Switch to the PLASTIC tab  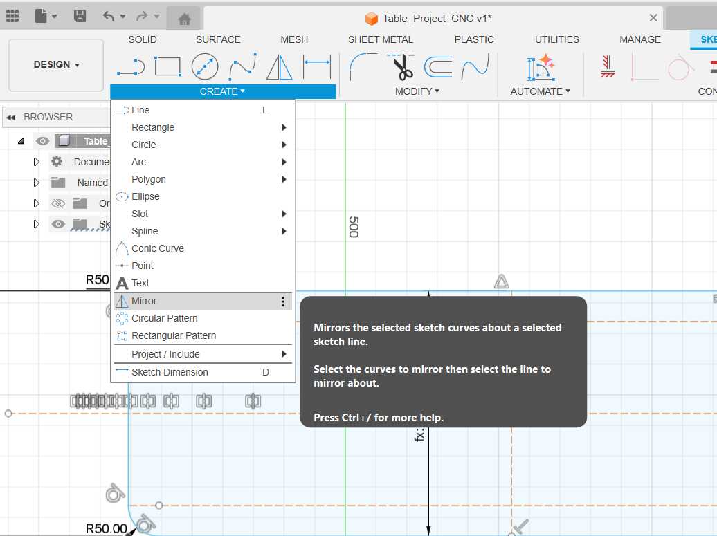(474, 39)
